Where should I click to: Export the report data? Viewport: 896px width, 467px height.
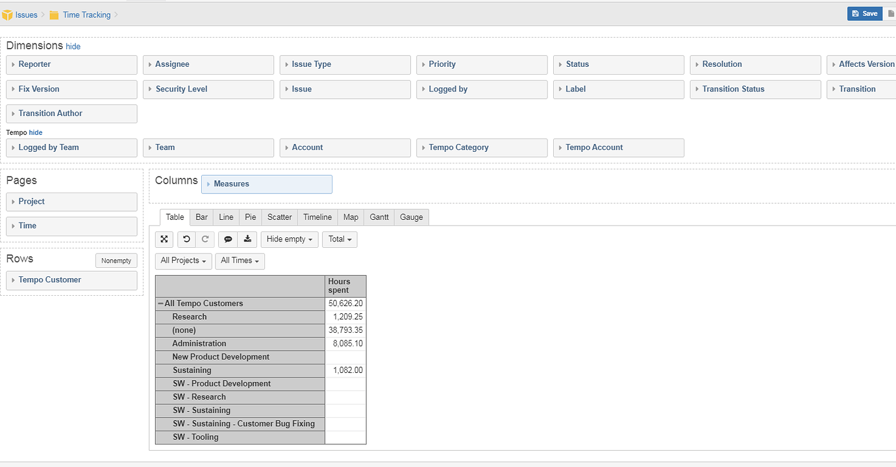point(247,239)
